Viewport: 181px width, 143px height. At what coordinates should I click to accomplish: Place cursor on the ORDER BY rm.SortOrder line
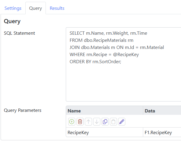pos(95,62)
